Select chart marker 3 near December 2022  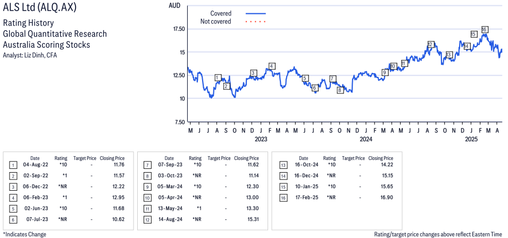pos(253,73)
